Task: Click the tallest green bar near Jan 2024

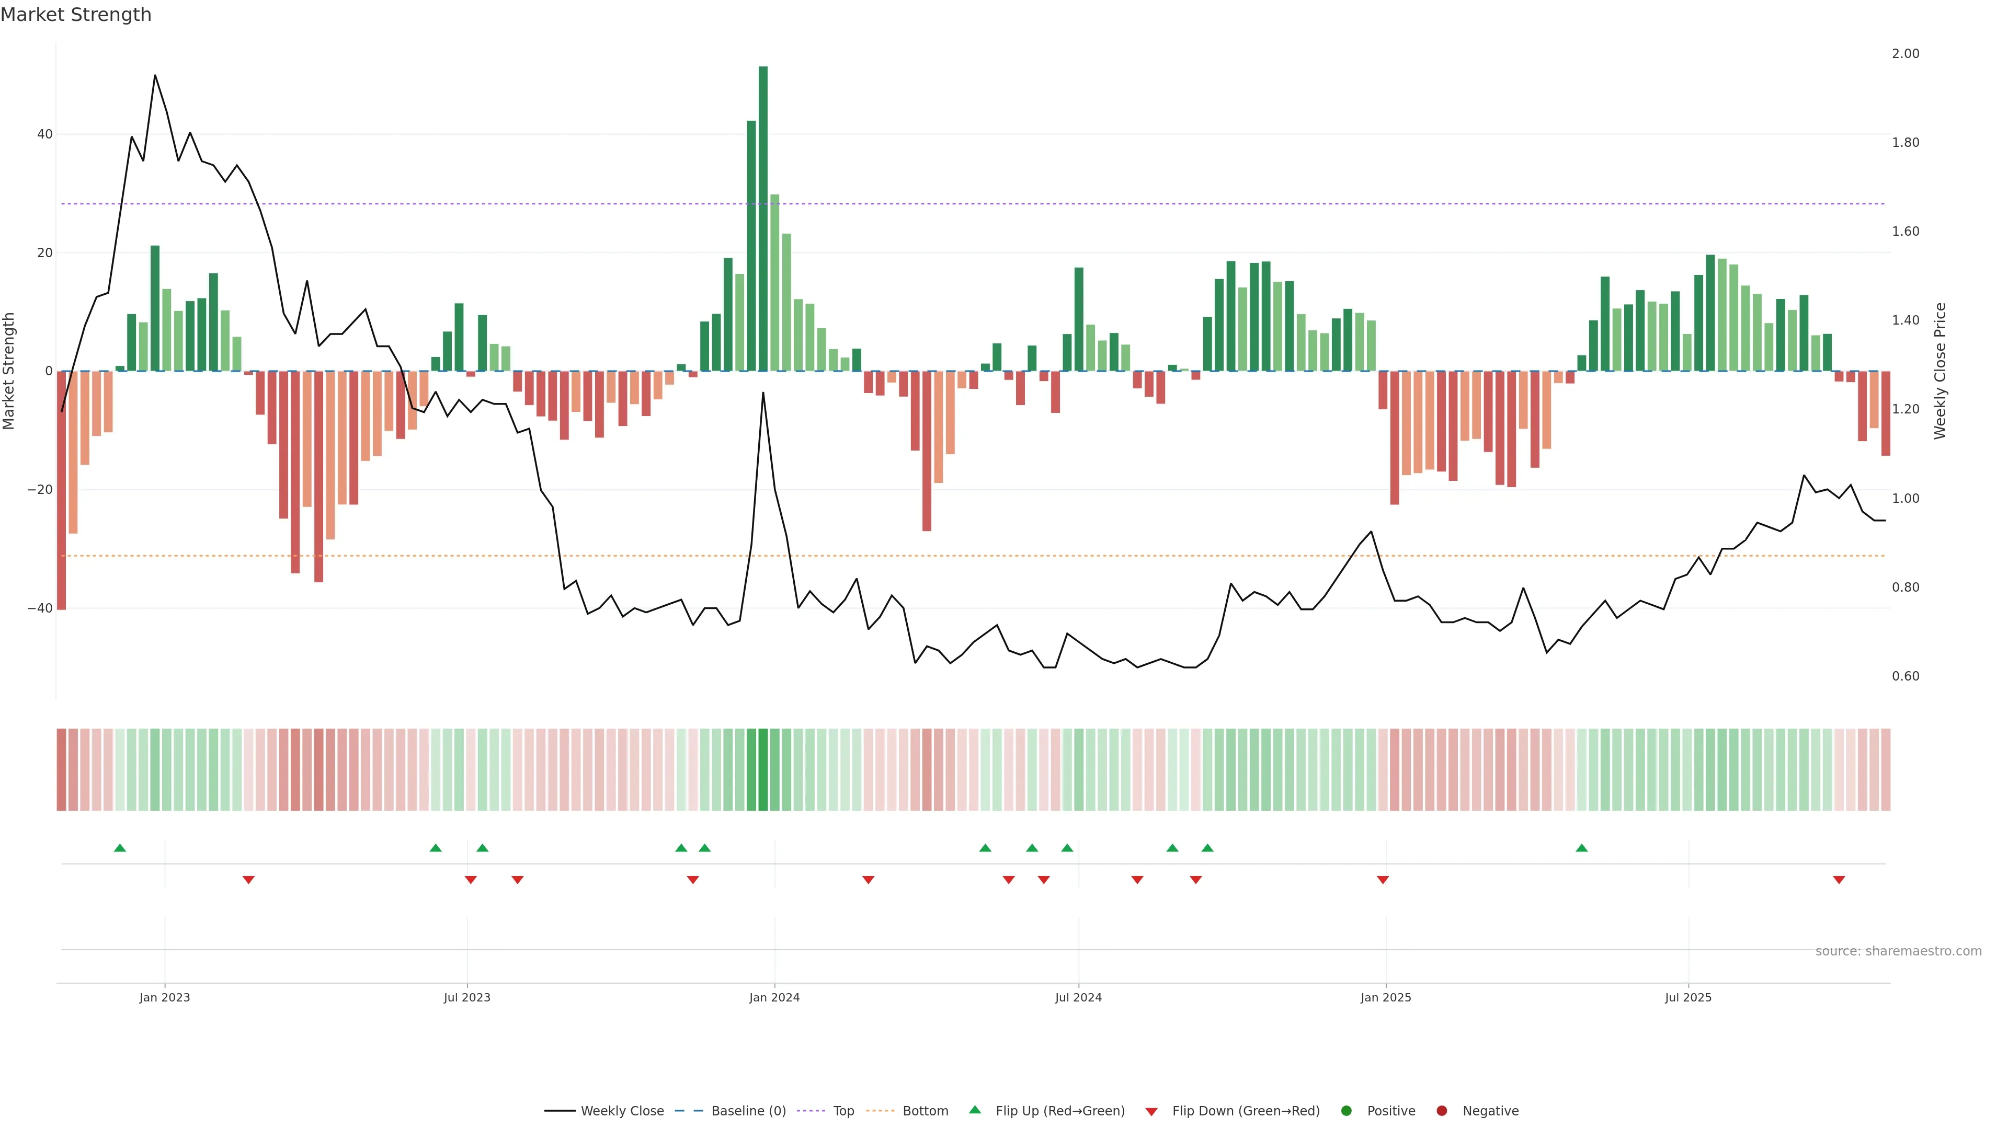Action: (x=763, y=218)
